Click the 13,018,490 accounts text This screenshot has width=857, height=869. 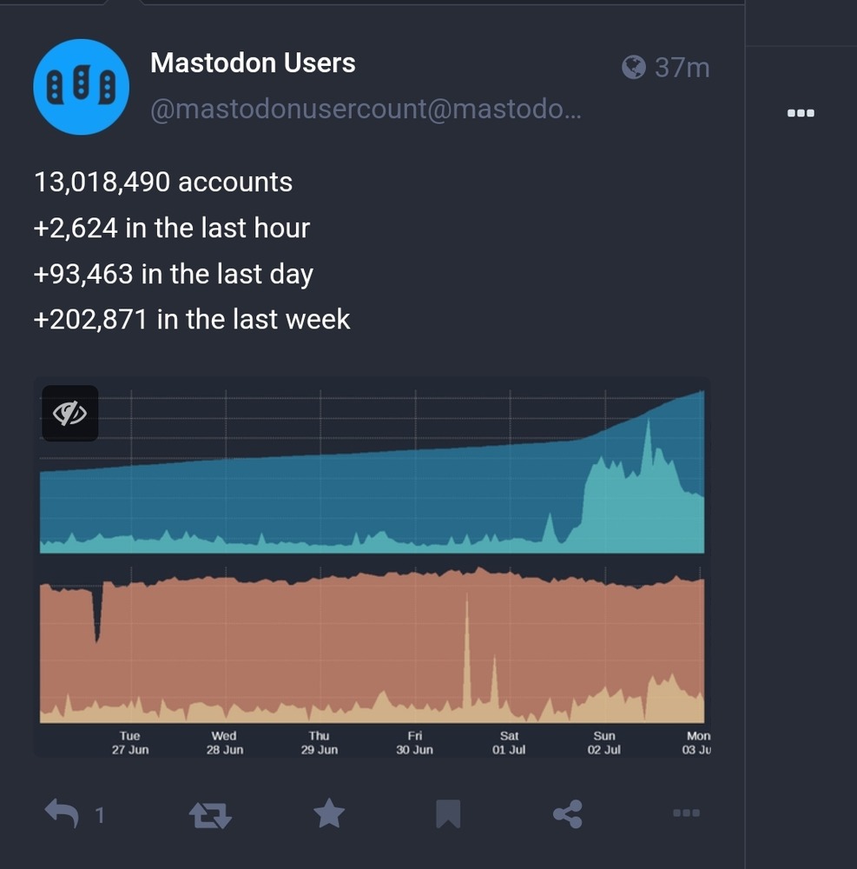[x=163, y=182]
